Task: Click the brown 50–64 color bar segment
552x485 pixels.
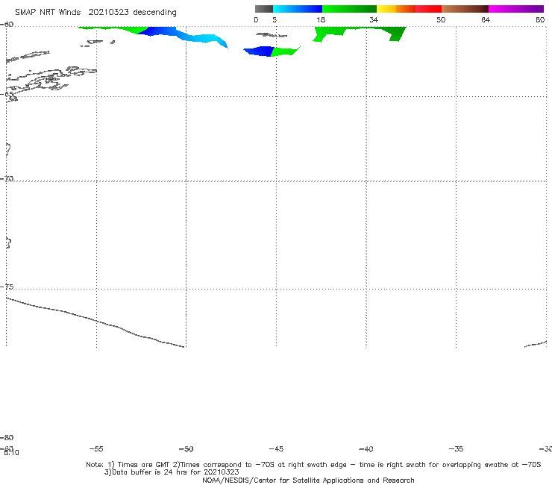Action: pyautogui.click(x=465, y=9)
